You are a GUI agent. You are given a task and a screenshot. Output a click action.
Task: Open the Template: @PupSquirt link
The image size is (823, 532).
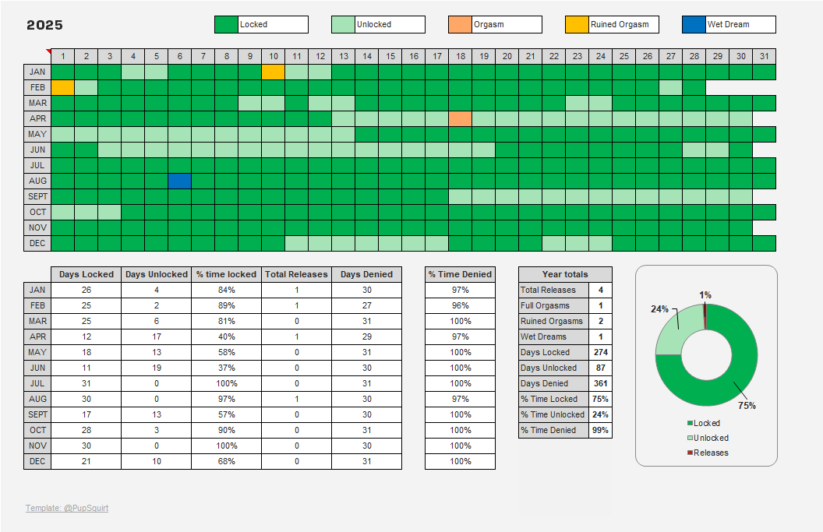[67, 508]
